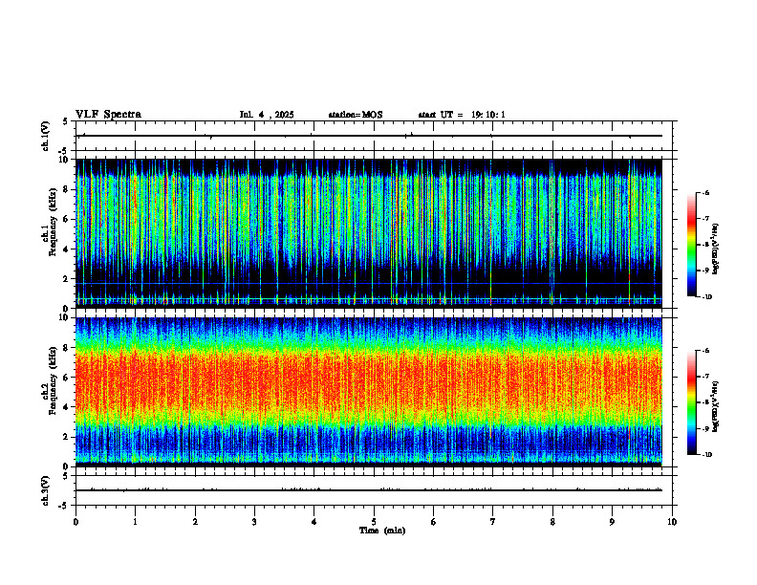Viewport: 757px width, 585px height.
Task: Click the time axis tick label "6"
Action: pos(434,522)
